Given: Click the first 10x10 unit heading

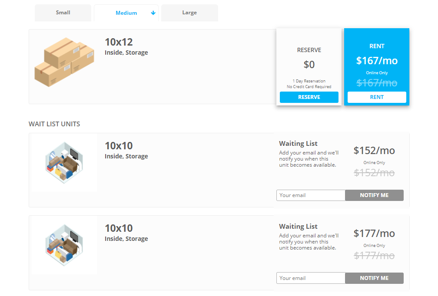Looking at the screenshot, I should pos(119,146).
